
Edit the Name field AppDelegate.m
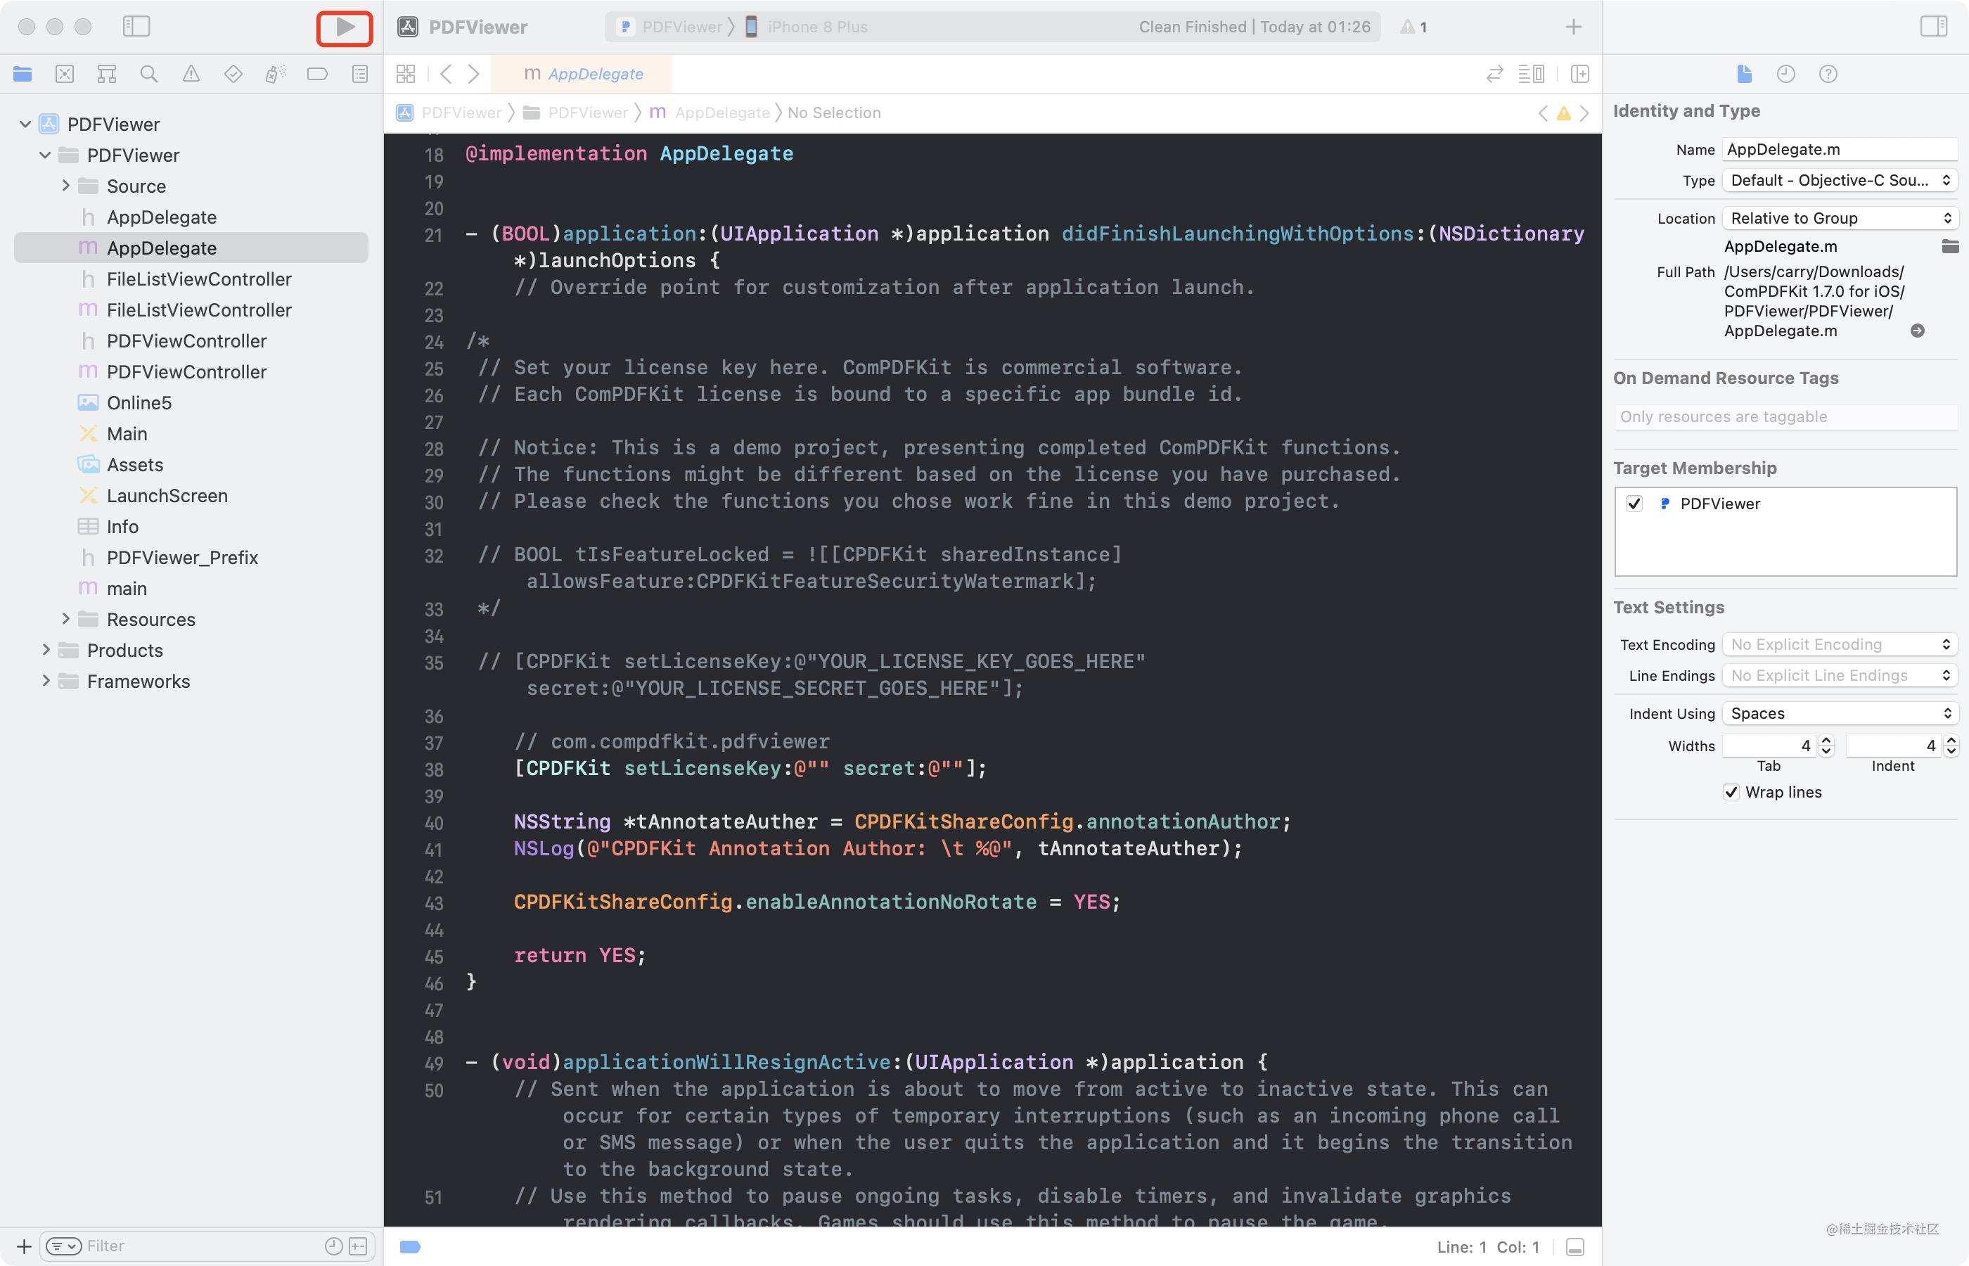[x=1839, y=150]
